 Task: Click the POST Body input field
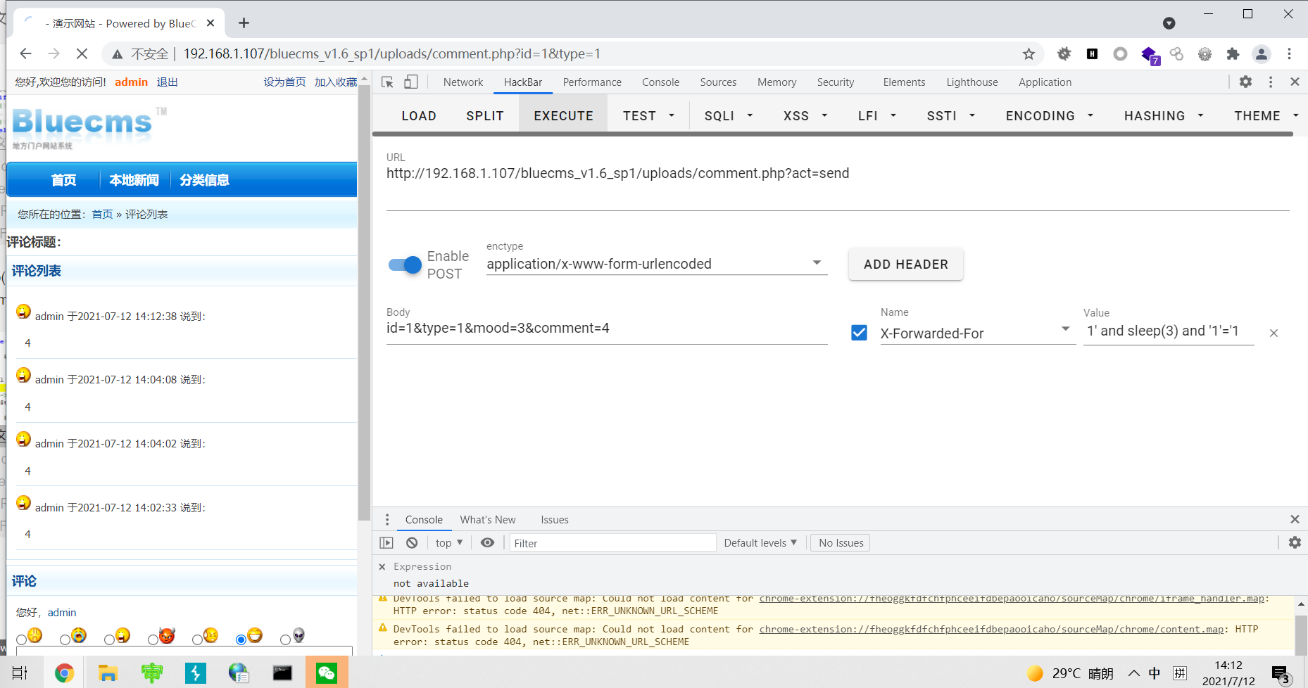pyautogui.click(x=607, y=329)
